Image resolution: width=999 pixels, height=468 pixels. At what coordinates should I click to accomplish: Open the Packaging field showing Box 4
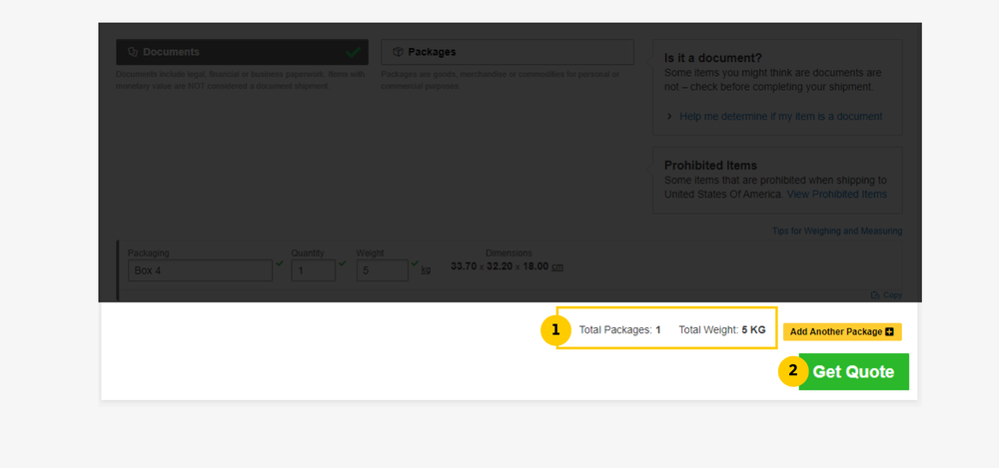(x=200, y=270)
